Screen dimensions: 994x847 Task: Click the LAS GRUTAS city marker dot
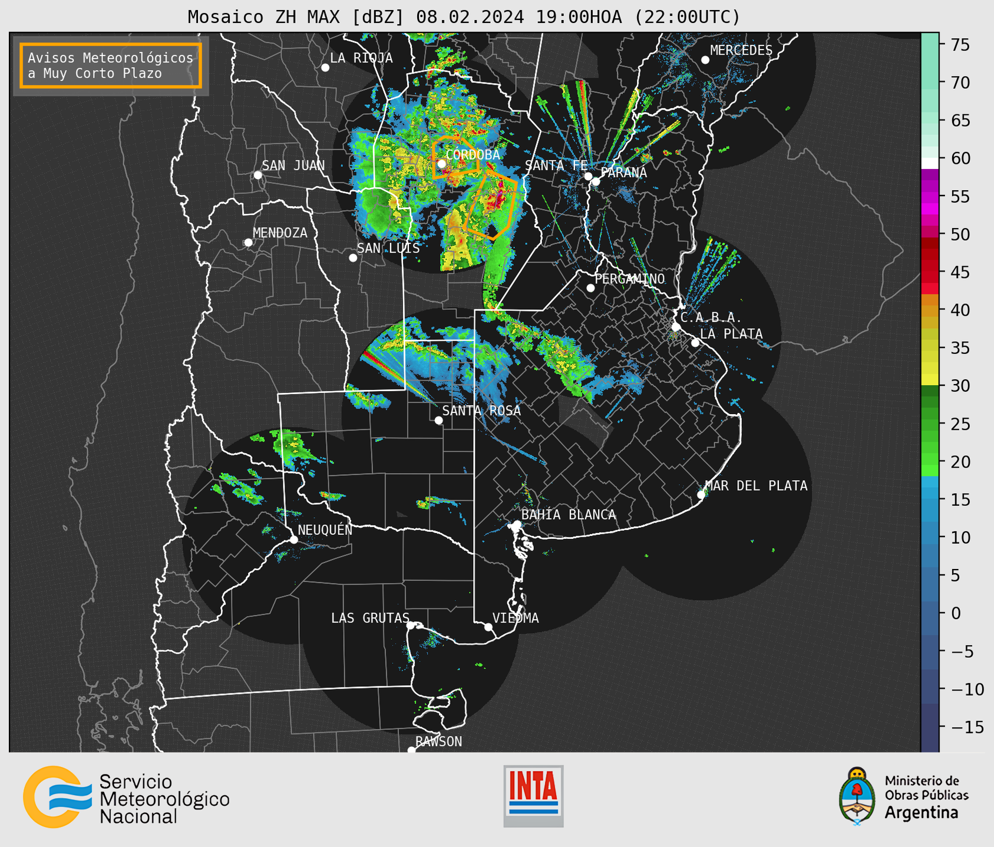411,626
